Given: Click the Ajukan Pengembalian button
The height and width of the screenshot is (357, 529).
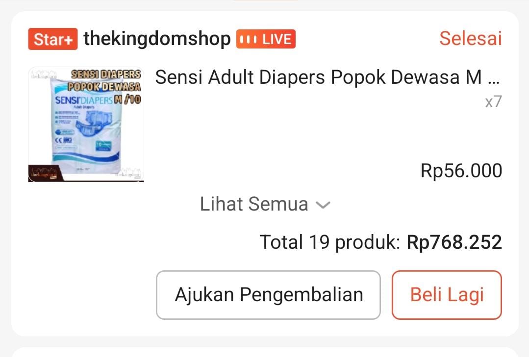Looking at the screenshot, I should (x=268, y=295).
